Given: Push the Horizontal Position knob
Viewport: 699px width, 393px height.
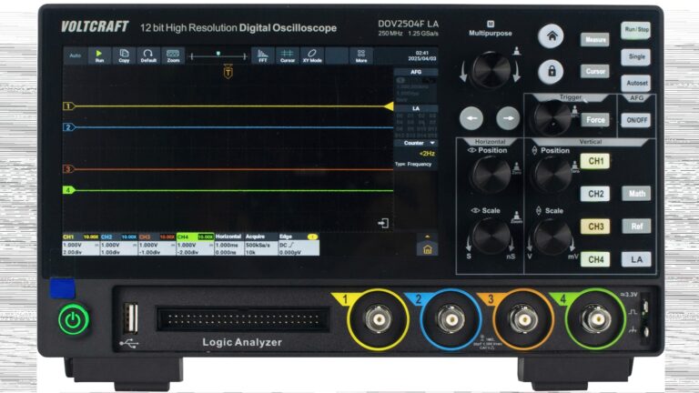Looking at the screenshot, I should pos(491,175).
